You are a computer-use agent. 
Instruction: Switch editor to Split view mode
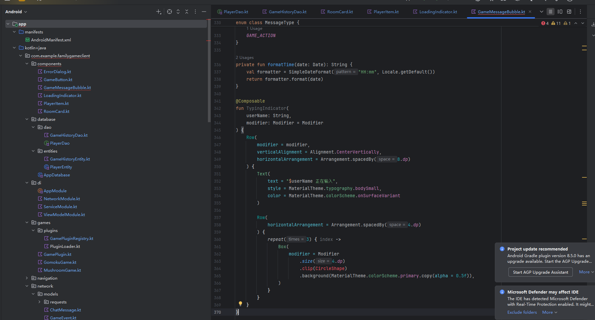click(560, 12)
